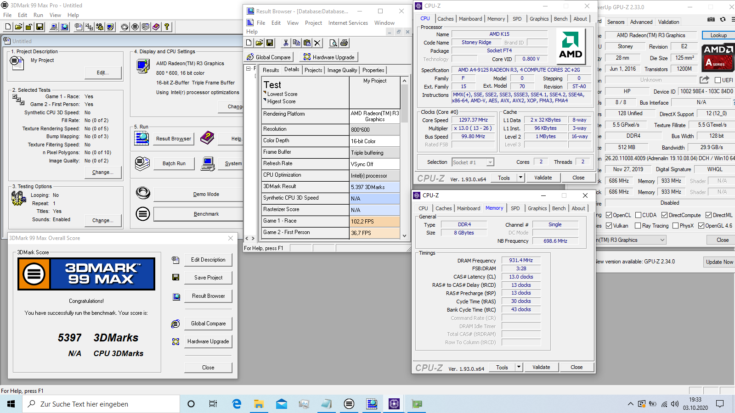
Task: Click the Result Browser magnifier icon in 3DMark toolbar
Action: pyautogui.click(x=64, y=27)
